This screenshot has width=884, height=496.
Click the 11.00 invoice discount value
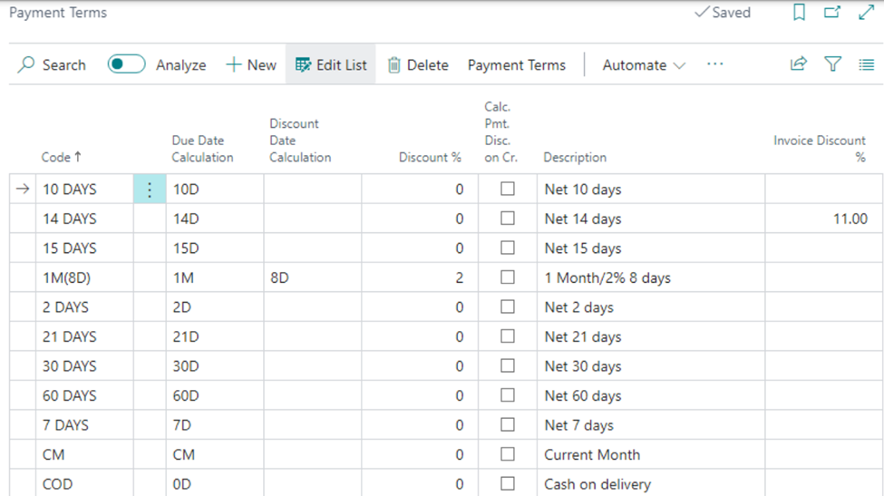pyautogui.click(x=850, y=219)
